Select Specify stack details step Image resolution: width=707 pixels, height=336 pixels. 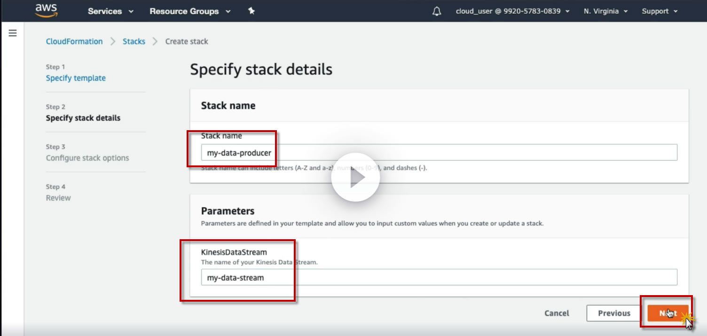[83, 118]
